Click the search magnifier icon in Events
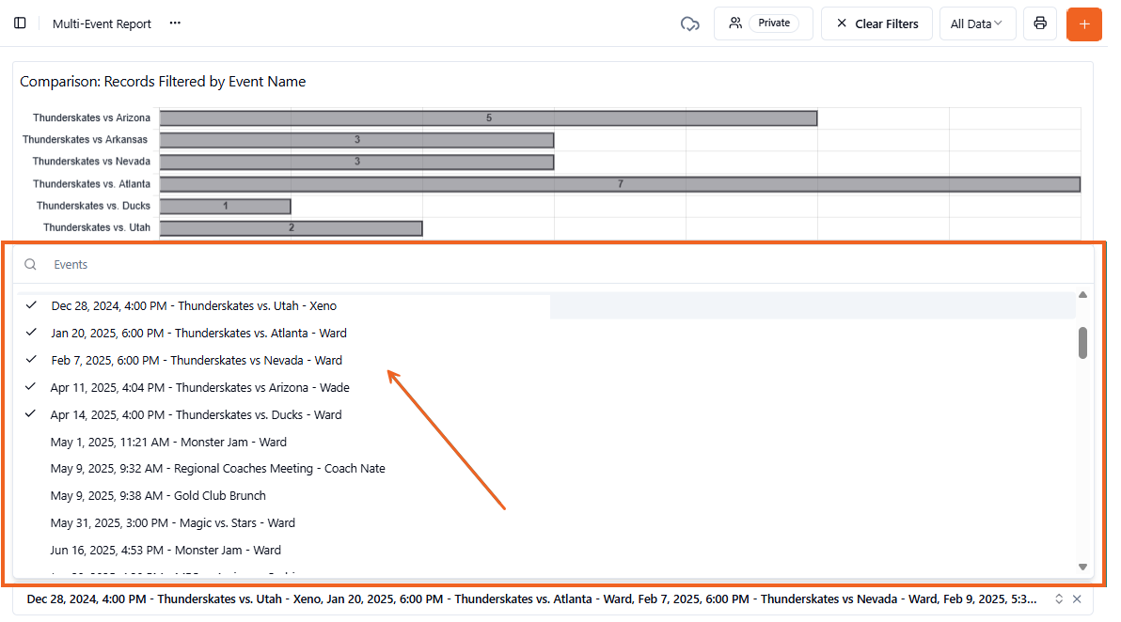The width and height of the screenshot is (1121, 622). point(31,265)
